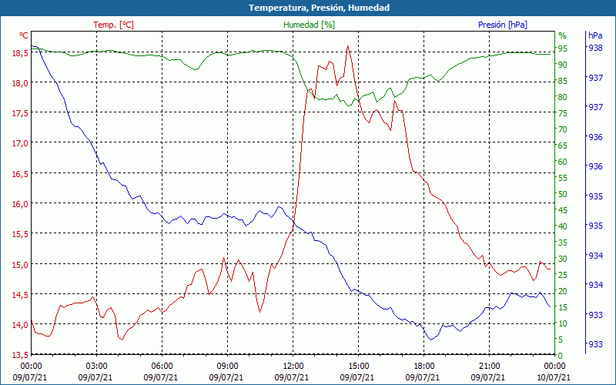Click the "10/07/21" date label
The width and height of the screenshot is (616, 385).
click(x=553, y=377)
